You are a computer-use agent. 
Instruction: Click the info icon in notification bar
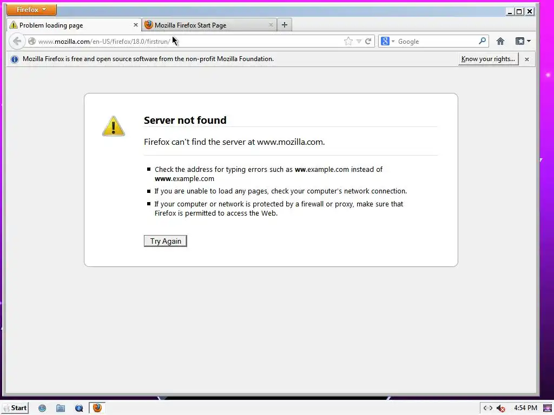15,59
